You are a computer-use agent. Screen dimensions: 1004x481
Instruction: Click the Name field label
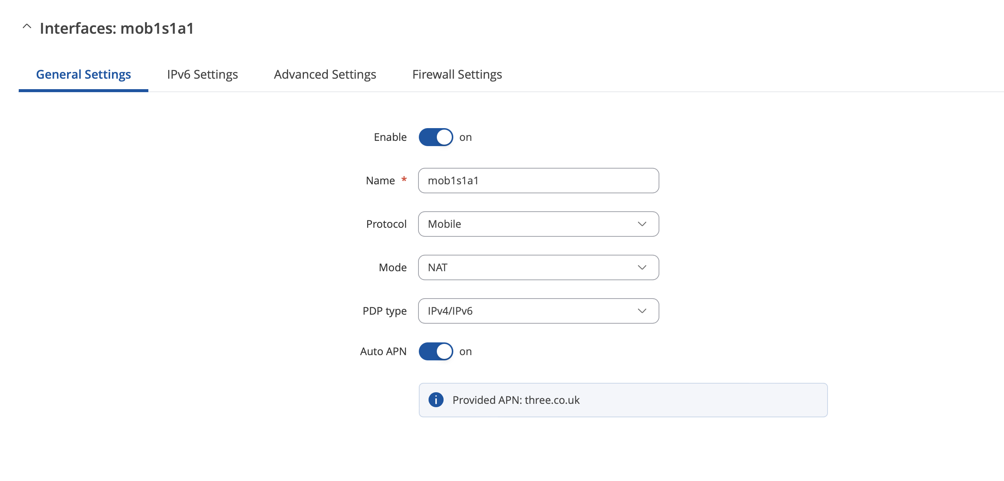click(380, 181)
